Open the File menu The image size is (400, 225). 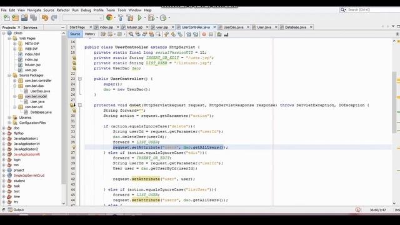pos(4,10)
